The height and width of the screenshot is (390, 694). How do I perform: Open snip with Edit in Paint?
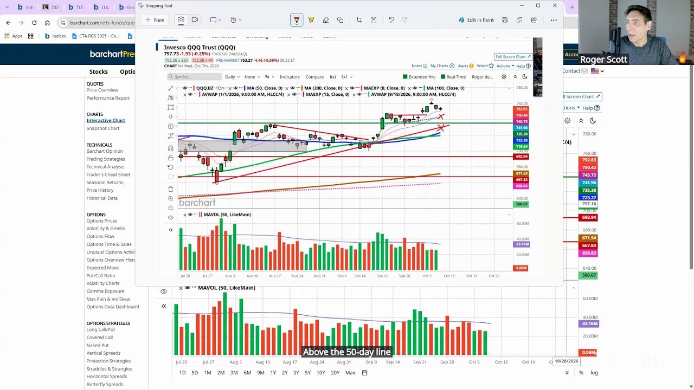(476, 20)
